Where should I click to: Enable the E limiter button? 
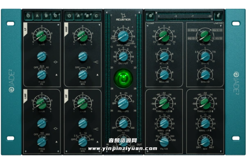coord(218,16)
